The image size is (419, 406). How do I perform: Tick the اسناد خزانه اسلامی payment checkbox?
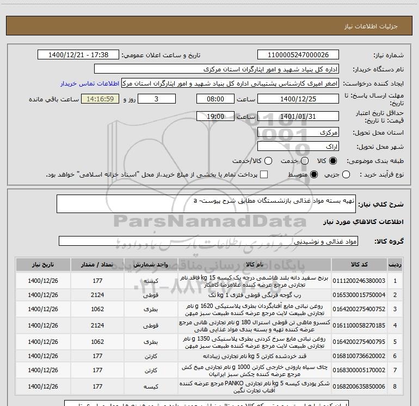click(x=264, y=174)
